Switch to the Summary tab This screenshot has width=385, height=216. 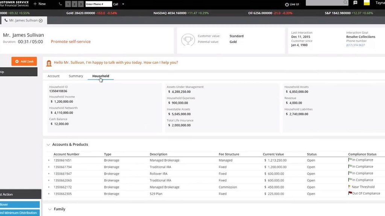pyautogui.click(x=76, y=76)
